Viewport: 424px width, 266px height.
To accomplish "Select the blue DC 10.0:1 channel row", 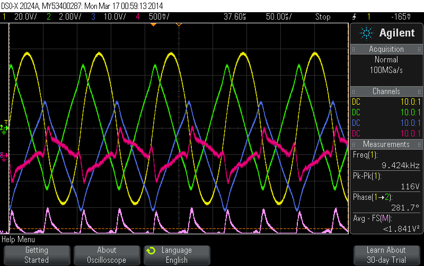I will pos(386,123).
